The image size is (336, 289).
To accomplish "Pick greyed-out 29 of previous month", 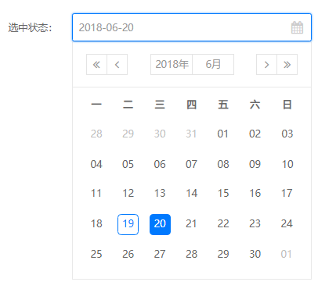I will pos(128,134).
